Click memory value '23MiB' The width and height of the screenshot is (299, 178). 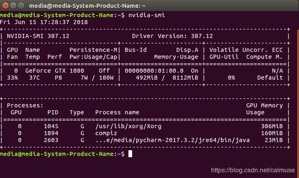click(x=274, y=140)
